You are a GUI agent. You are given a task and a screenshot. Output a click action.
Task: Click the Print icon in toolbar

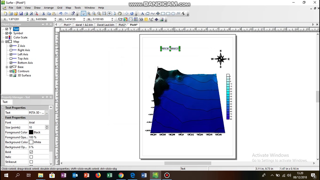tap(26, 13)
